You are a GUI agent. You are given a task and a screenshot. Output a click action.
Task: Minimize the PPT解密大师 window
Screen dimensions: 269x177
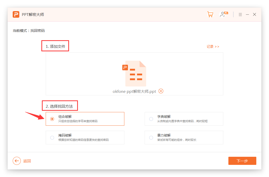[x=247, y=14]
